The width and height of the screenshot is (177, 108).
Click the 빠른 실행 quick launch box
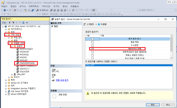click(172, 2)
